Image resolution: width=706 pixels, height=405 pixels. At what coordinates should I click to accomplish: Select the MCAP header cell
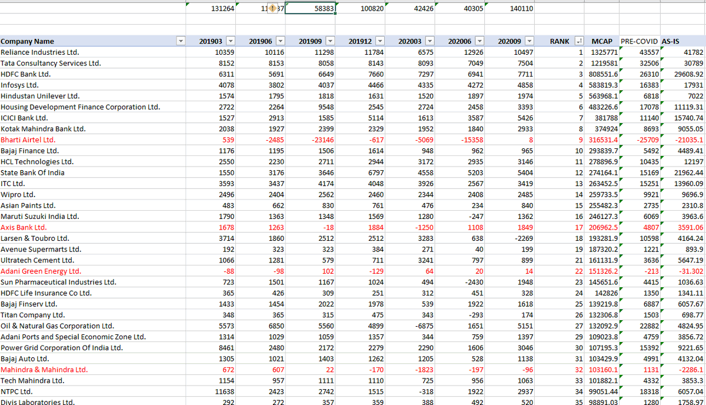tap(601, 41)
